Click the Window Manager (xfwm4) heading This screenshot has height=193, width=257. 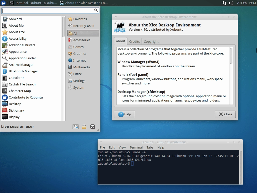tap(138, 62)
